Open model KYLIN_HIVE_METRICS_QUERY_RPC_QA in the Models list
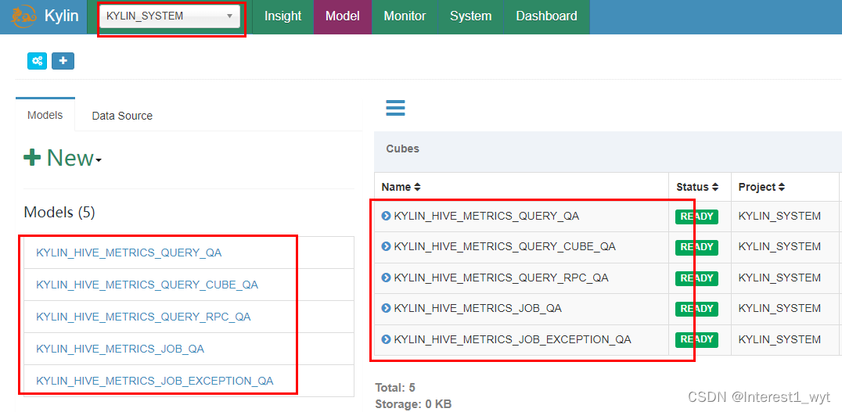Image resolution: width=842 pixels, height=412 pixels. pyautogui.click(x=143, y=317)
